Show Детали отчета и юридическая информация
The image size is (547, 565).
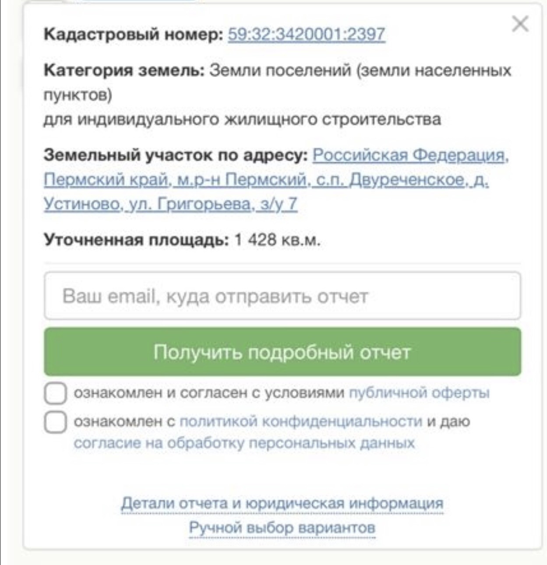click(282, 503)
